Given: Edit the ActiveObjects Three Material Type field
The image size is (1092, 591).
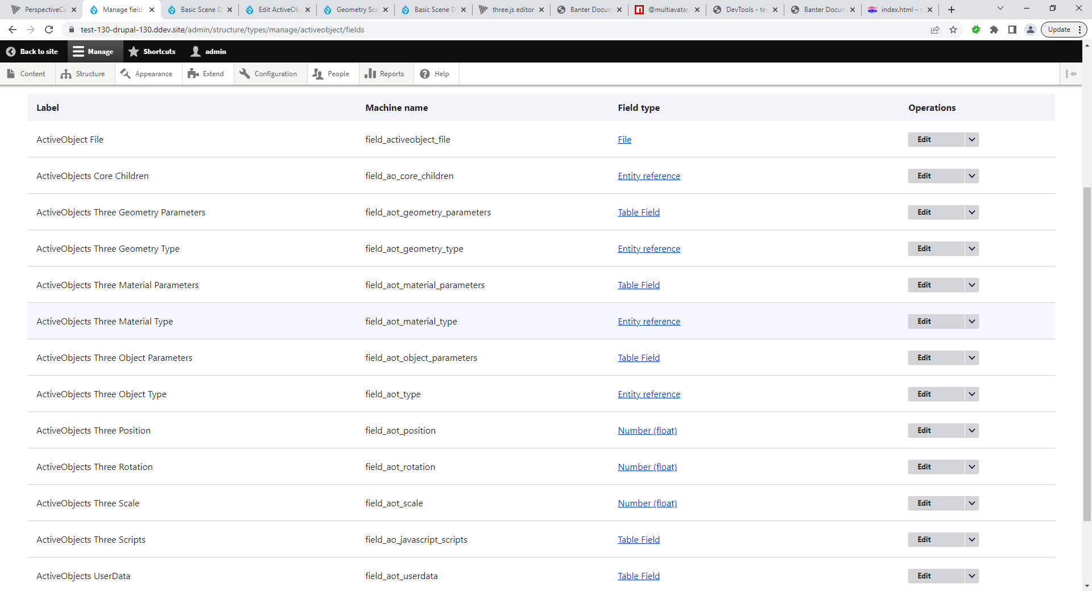Looking at the screenshot, I should click(925, 322).
